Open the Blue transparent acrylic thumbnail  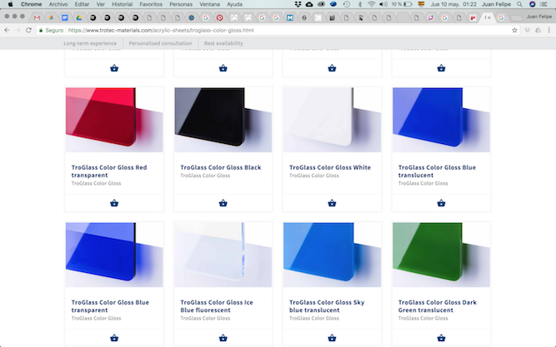point(114,255)
